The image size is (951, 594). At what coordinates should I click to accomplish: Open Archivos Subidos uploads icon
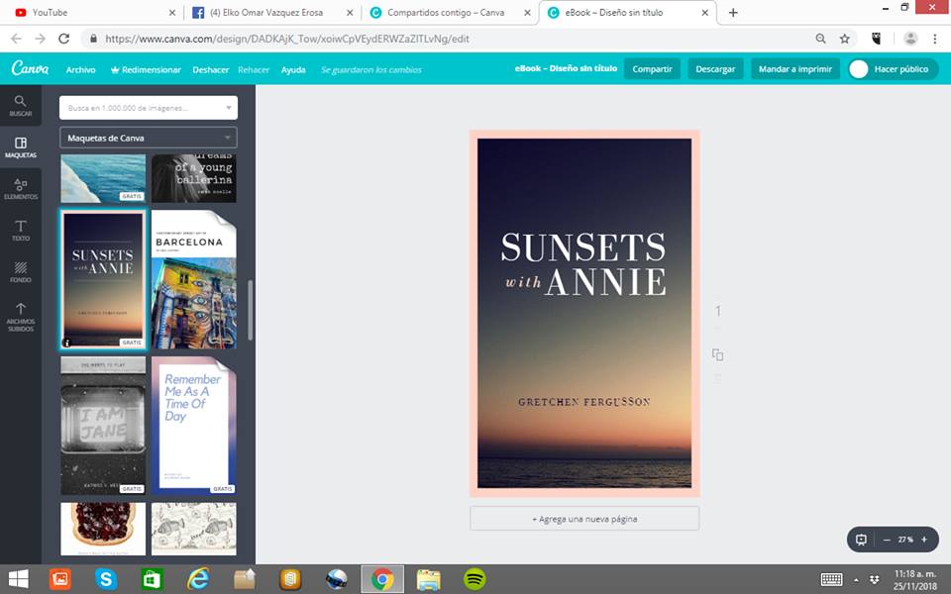click(20, 315)
